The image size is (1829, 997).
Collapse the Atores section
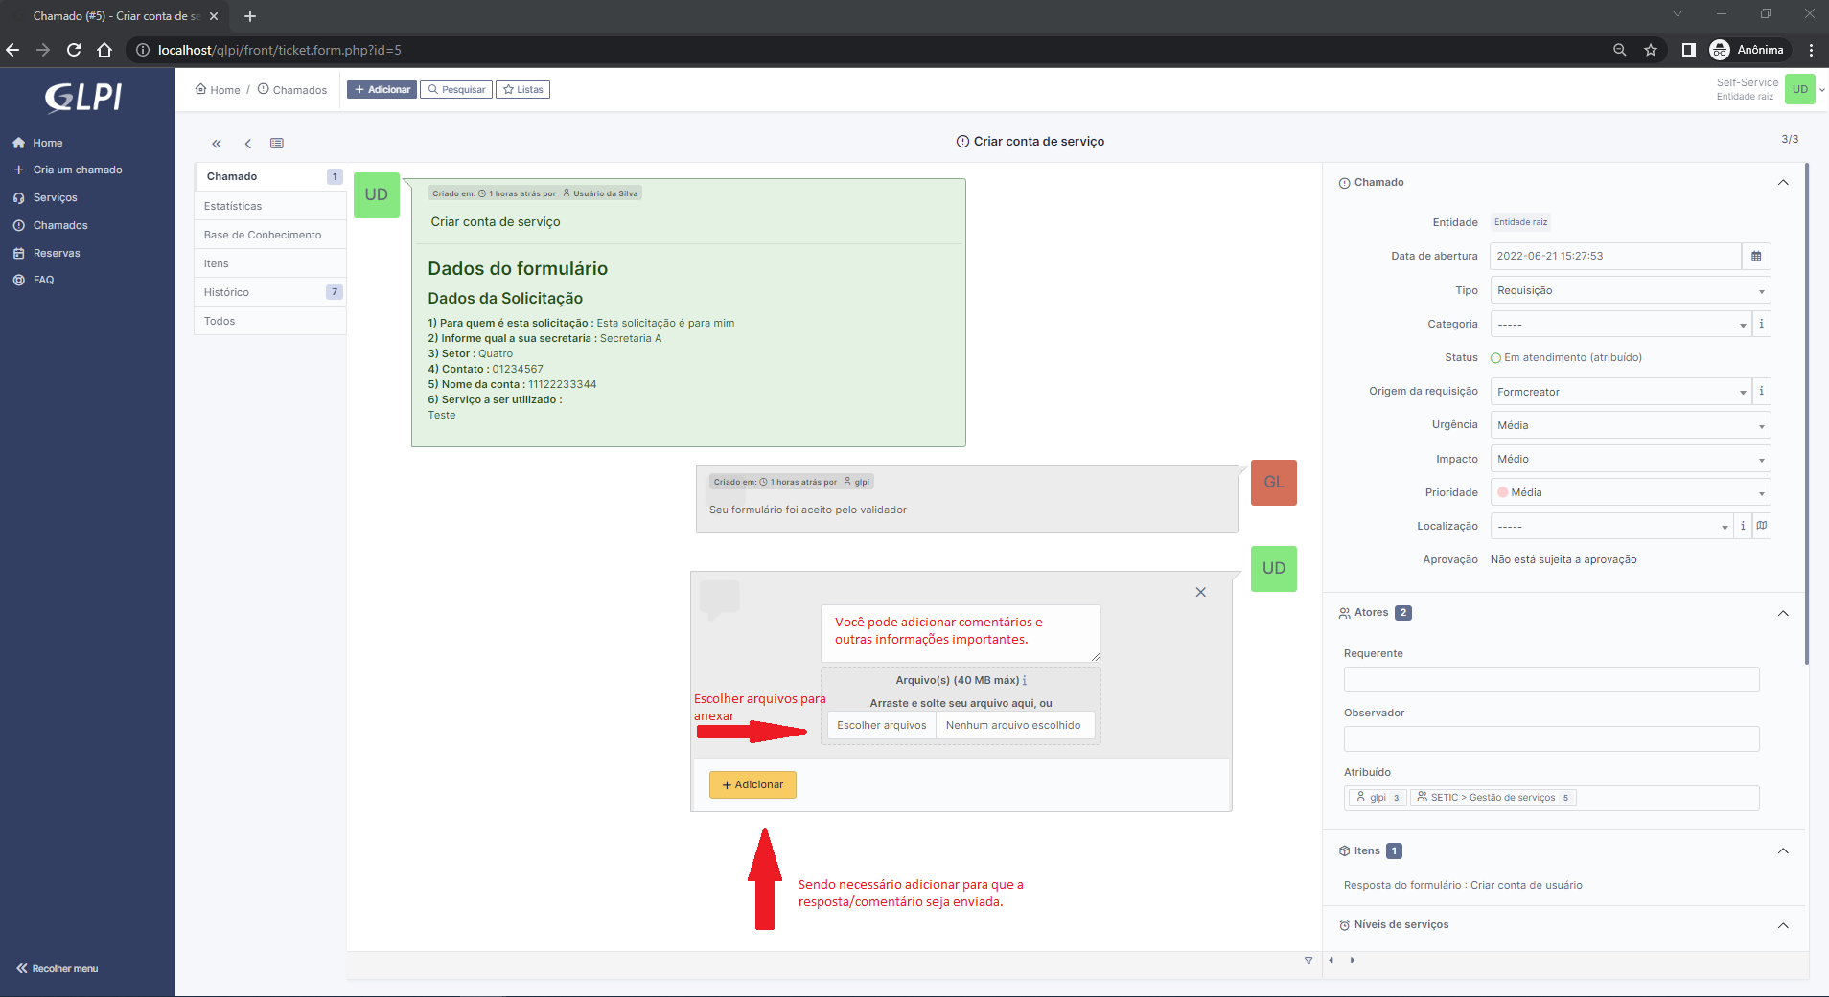pyautogui.click(x=1783, y=613)
